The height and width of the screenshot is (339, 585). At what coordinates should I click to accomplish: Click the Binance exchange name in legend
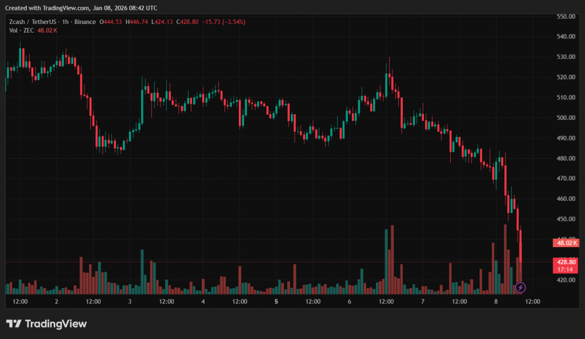click(84, 22)
